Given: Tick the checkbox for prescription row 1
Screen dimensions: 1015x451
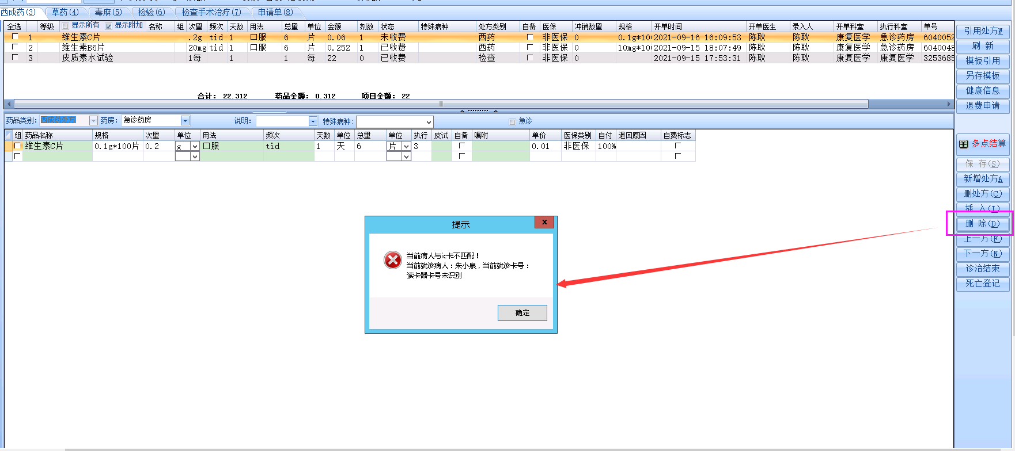Looking at the screenshot, I should click(15, 37).
